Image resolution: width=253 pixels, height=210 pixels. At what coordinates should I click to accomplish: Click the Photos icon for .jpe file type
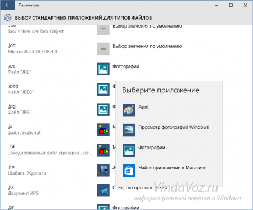103,69
